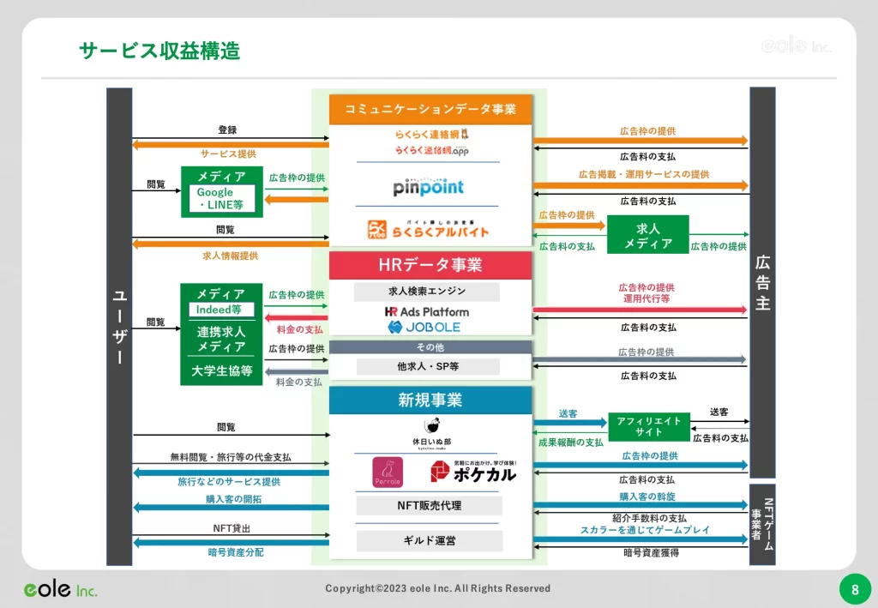Click the green 求人メディア box
Image resolution: width=878 pixels, height=608 pixels.
(647, 236)
